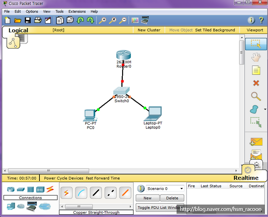Select the Place Note tool
Image resolution: width=268 pixels, height=217 pixels.
(256, 70)
